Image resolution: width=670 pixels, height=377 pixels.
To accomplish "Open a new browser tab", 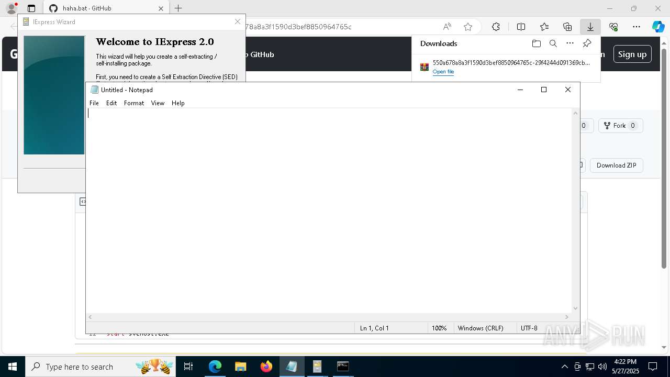I will point(178,8).
